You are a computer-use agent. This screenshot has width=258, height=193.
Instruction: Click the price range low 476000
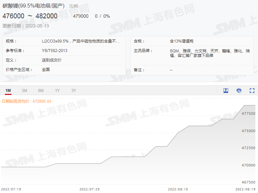[x=13, y=16]
